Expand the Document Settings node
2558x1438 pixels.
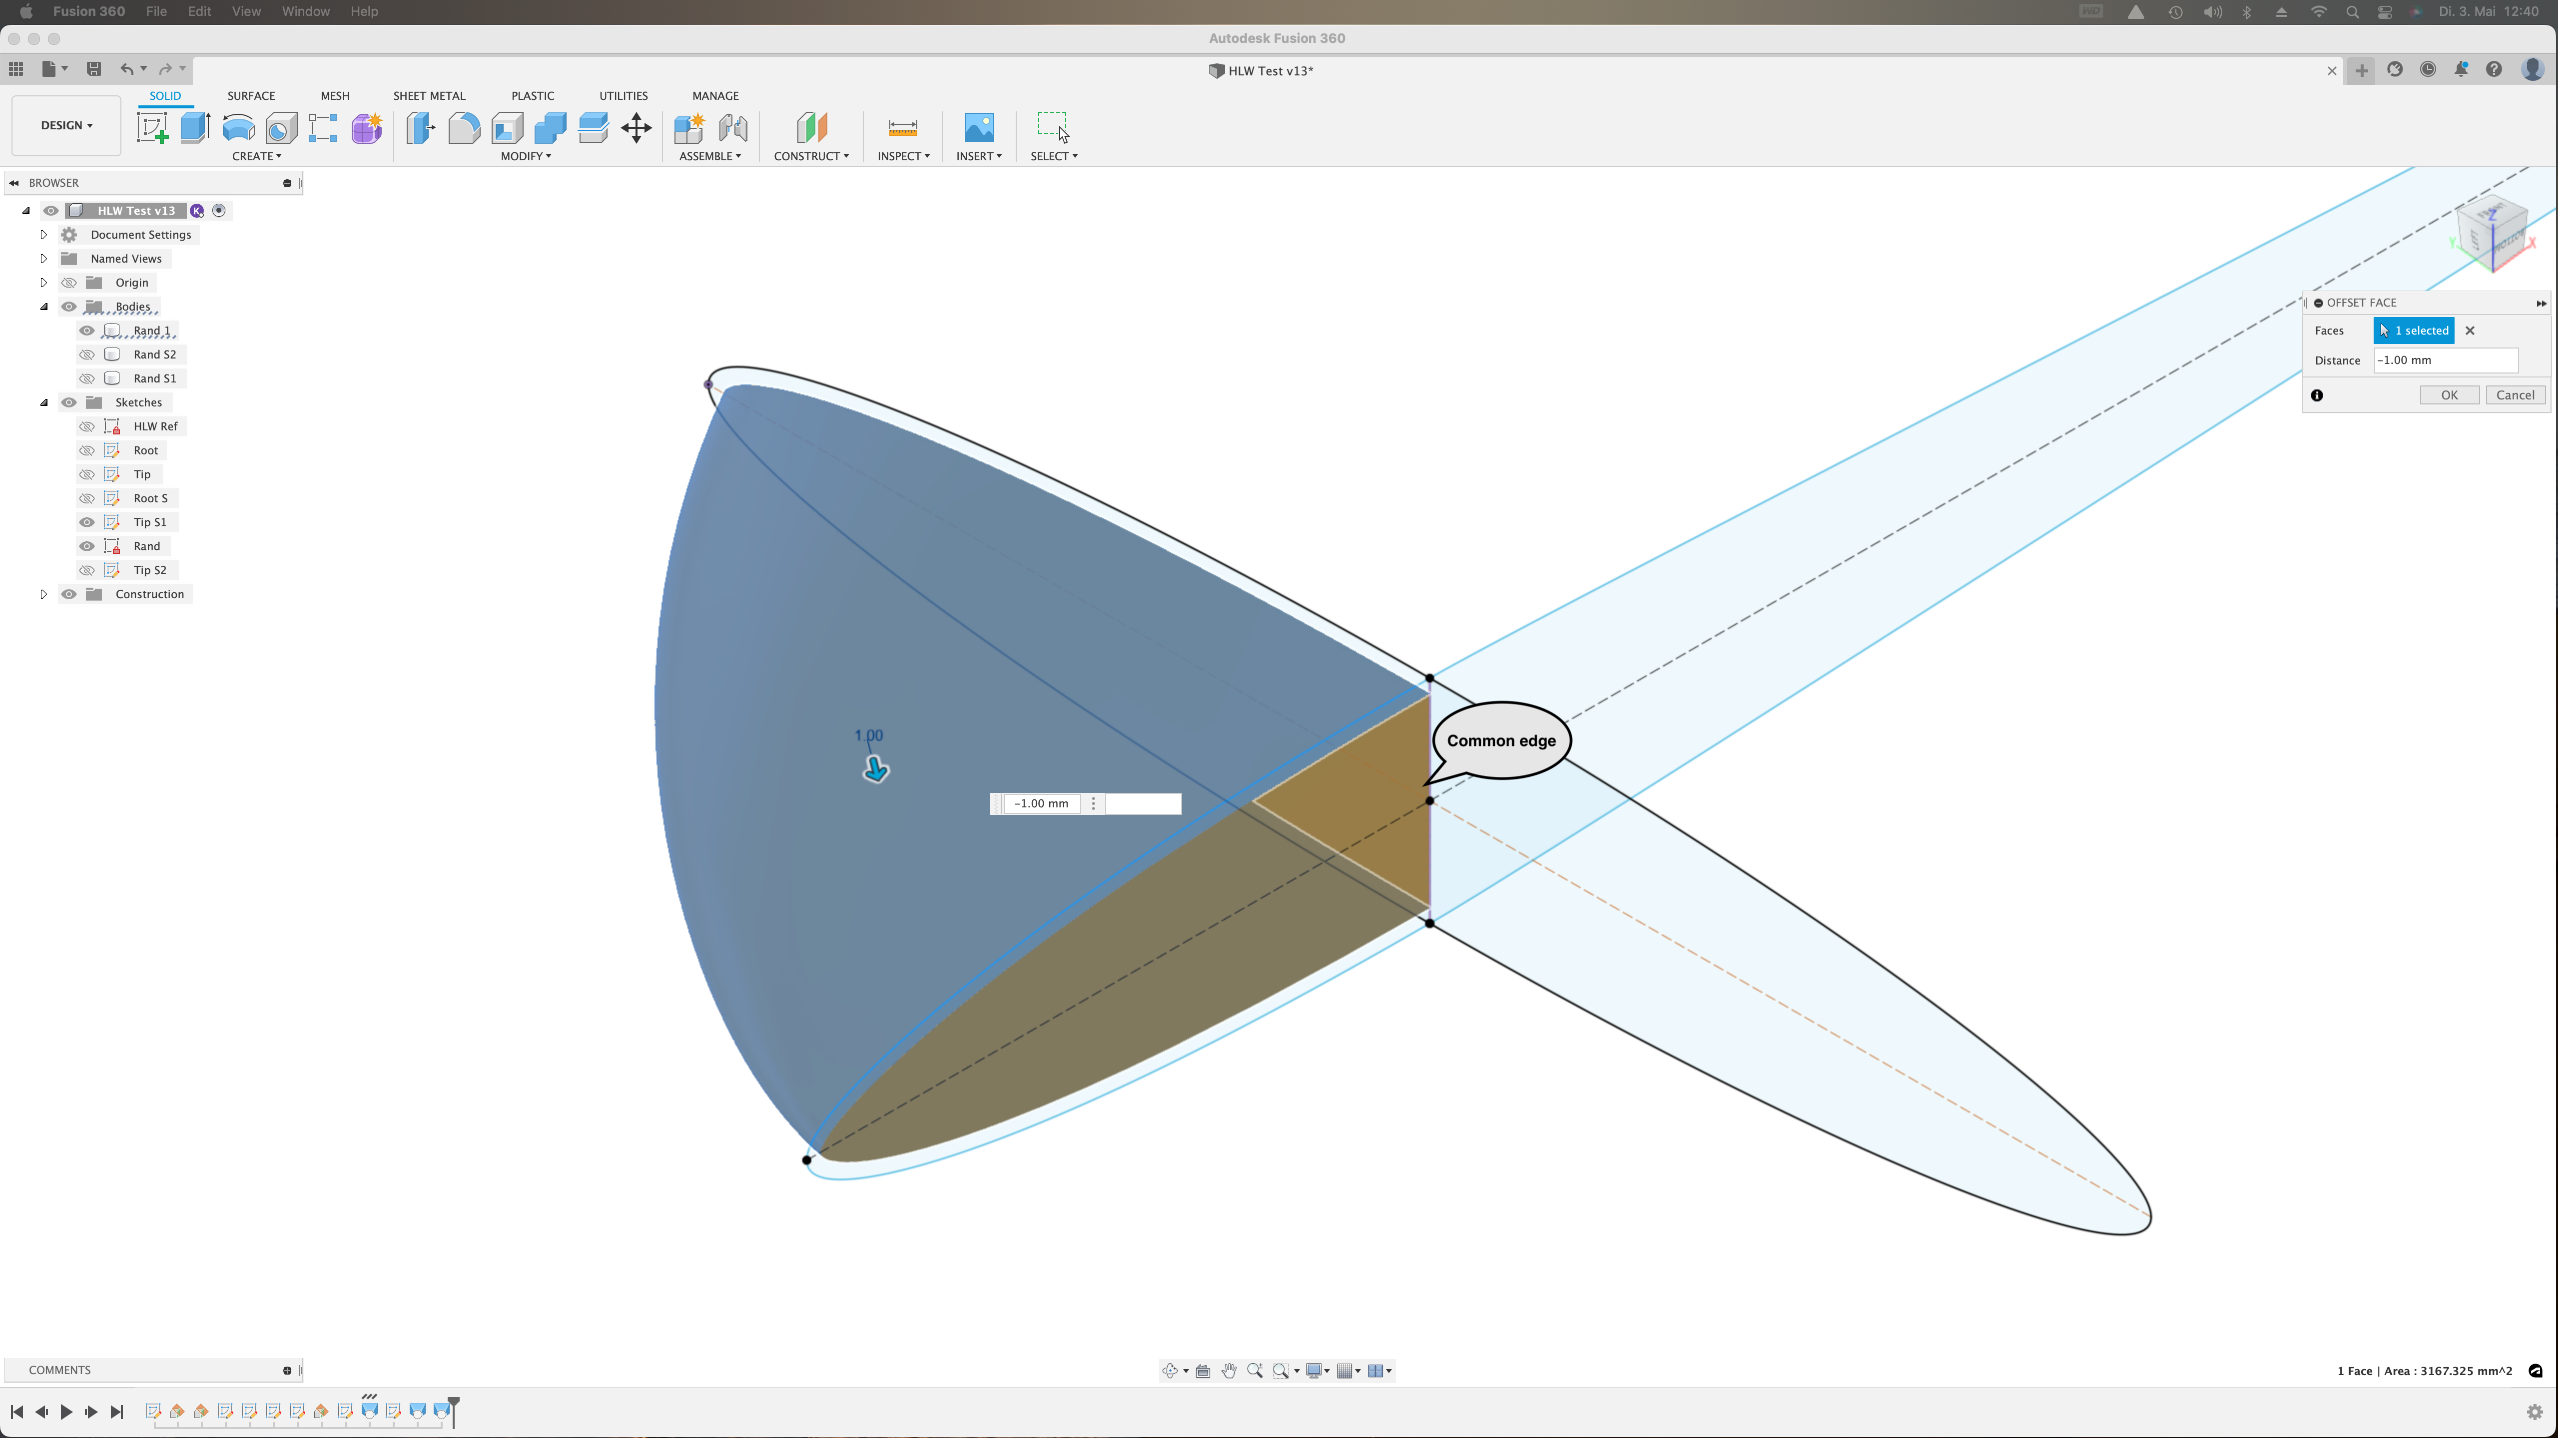[43, 235]
